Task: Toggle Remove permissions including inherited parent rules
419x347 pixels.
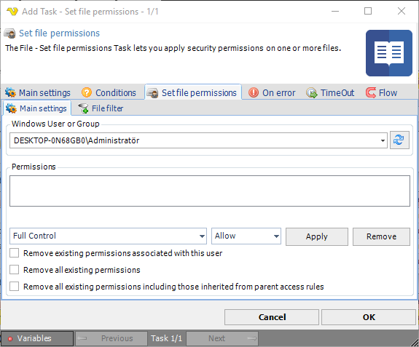Action: [x=14, y=287]
